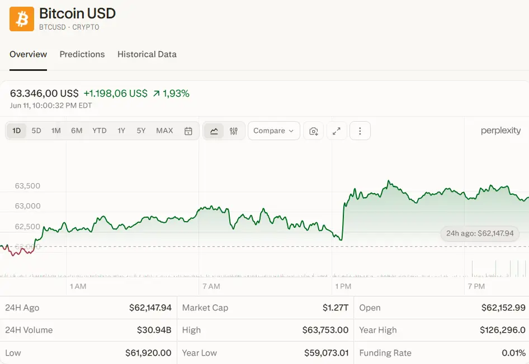
Task: Open the Compare dropdown
Action: (x=274, y=131)
